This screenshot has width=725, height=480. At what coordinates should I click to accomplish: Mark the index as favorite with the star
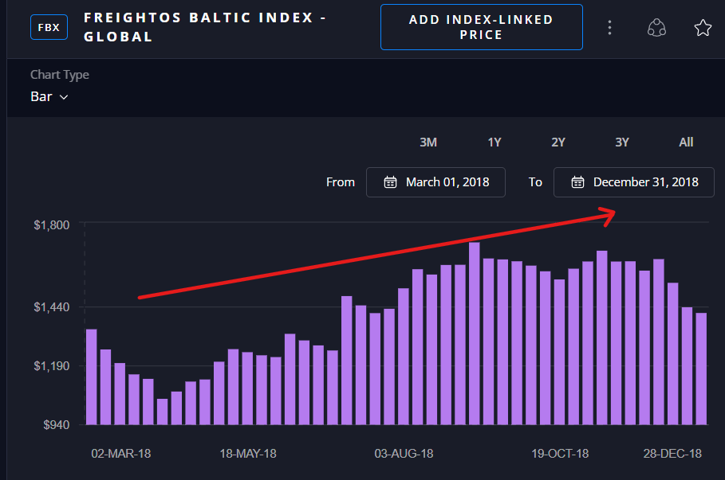703,26
